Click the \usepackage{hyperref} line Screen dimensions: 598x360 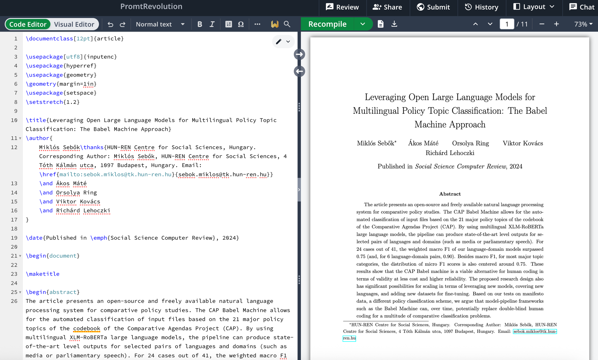pyautogui.click(x=61, y=66)
